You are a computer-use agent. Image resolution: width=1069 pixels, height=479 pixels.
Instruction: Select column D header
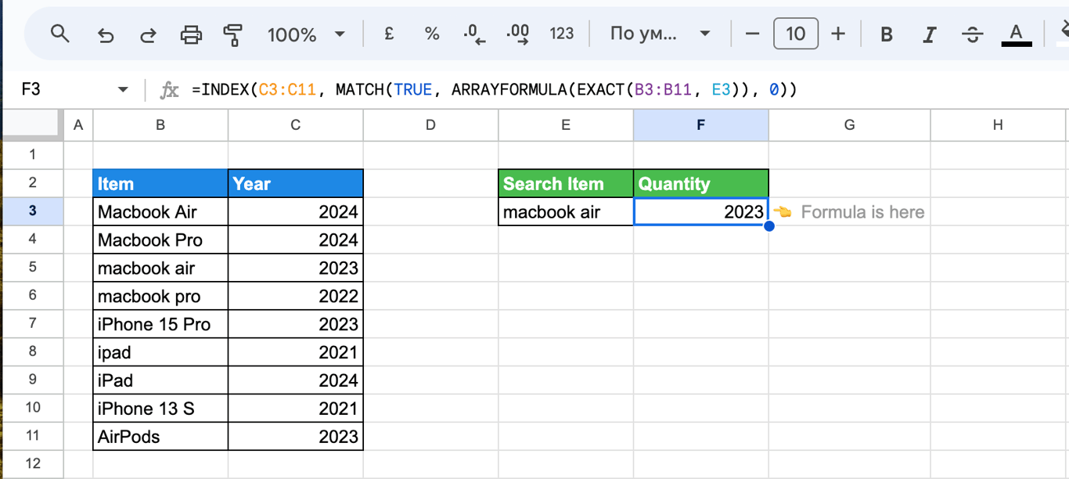[x=430, y=125]
